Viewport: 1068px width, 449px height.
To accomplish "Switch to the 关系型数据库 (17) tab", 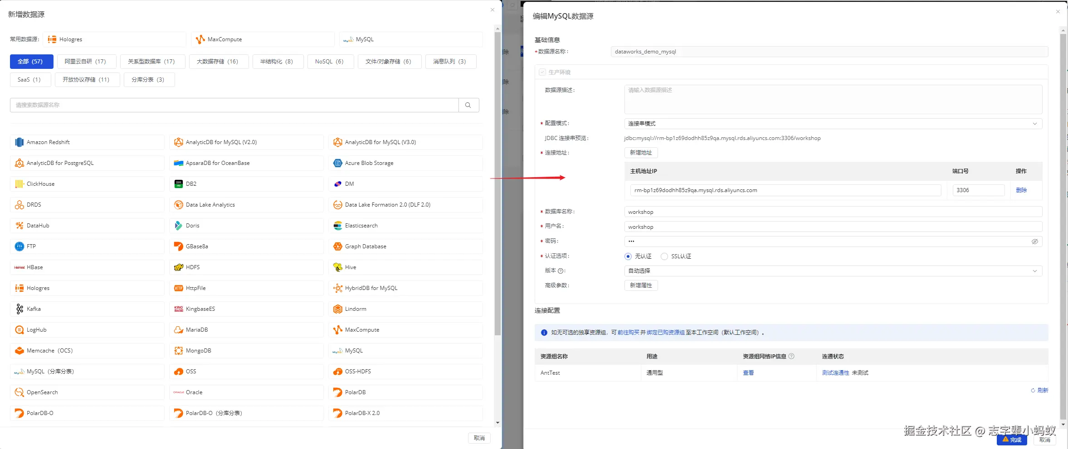I will point(153,62).
